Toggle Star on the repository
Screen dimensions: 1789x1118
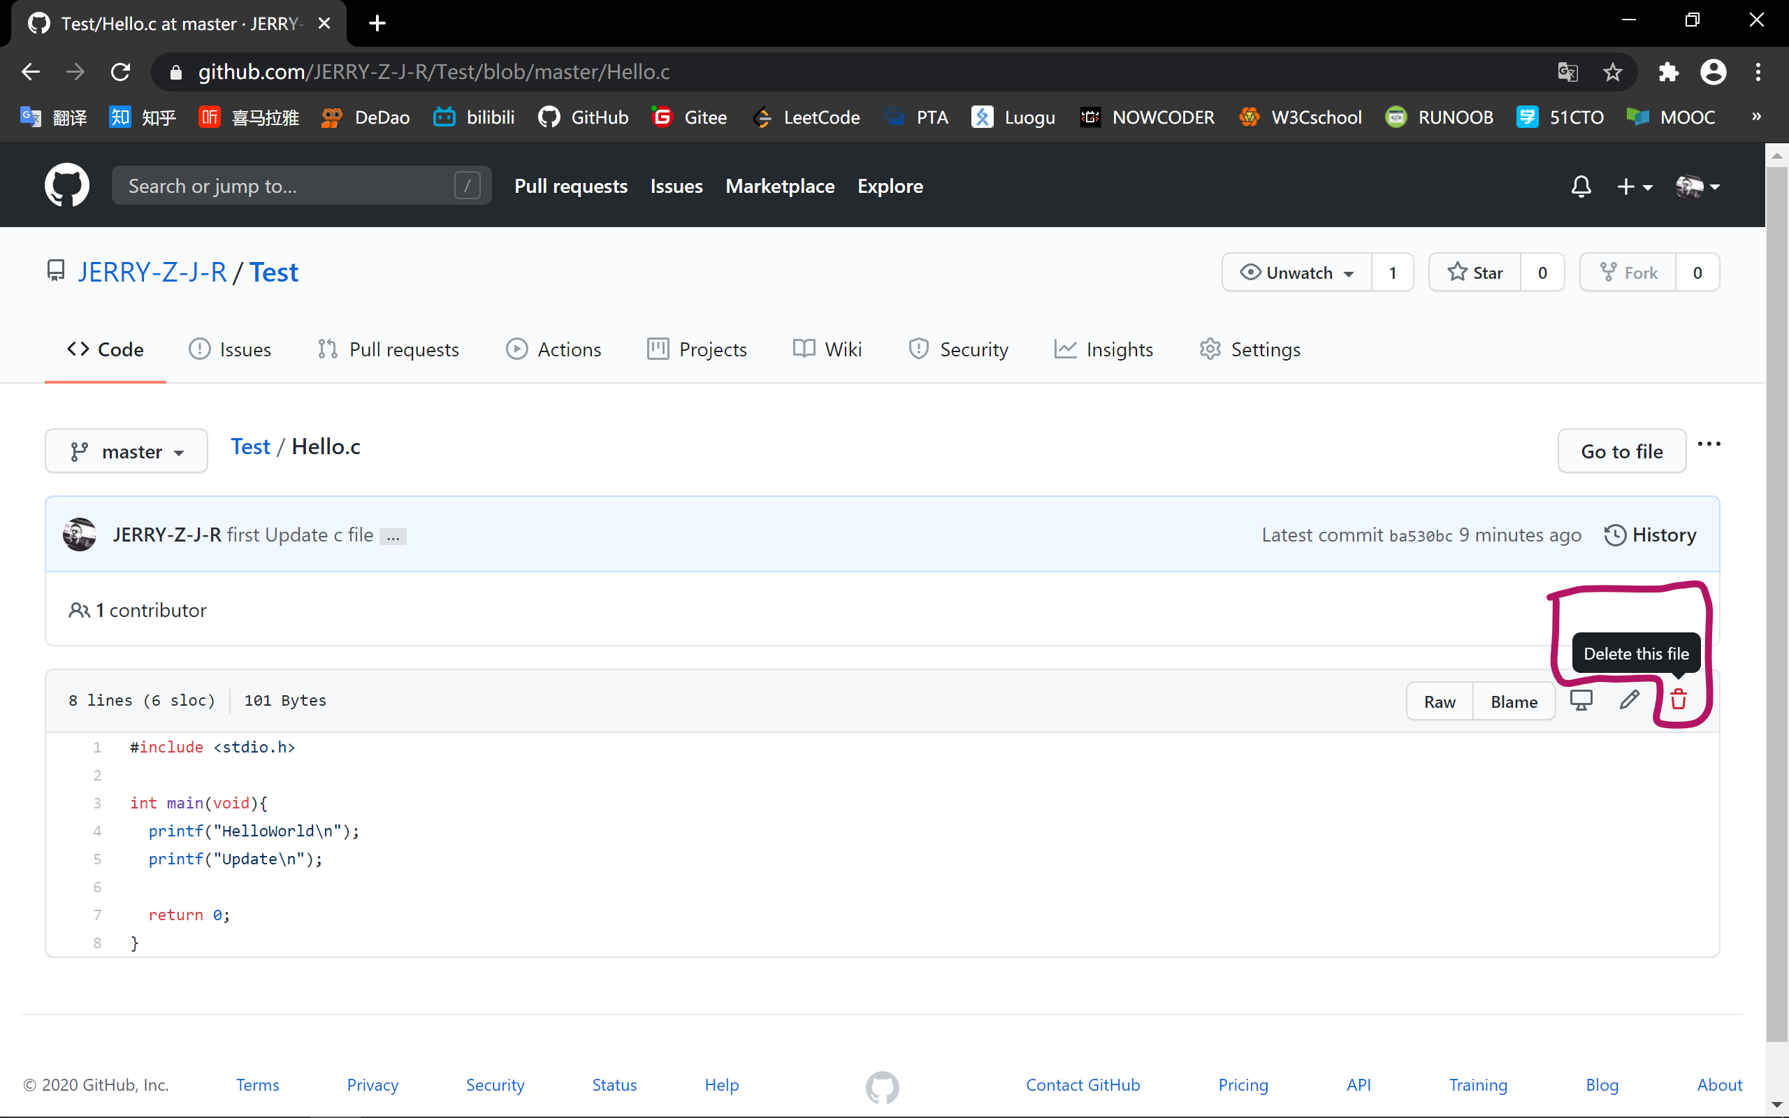pyautogui.click(x=1475, y=273)
